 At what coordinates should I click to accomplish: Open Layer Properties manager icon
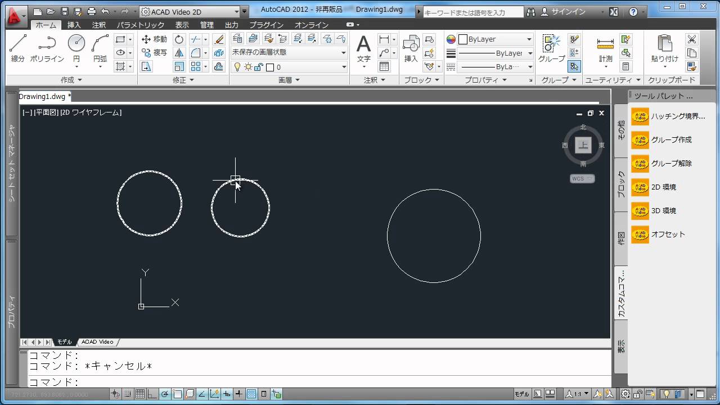pos(237,38)
